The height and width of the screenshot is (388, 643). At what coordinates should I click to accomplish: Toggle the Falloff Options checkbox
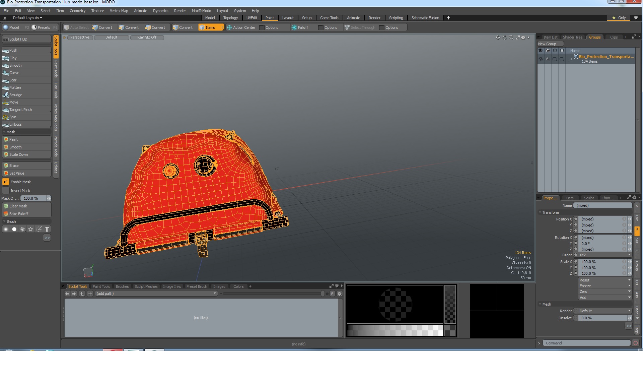pos(321,27)
